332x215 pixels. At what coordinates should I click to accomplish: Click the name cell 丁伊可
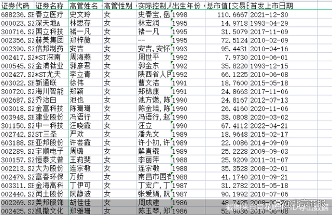point(85,185)
